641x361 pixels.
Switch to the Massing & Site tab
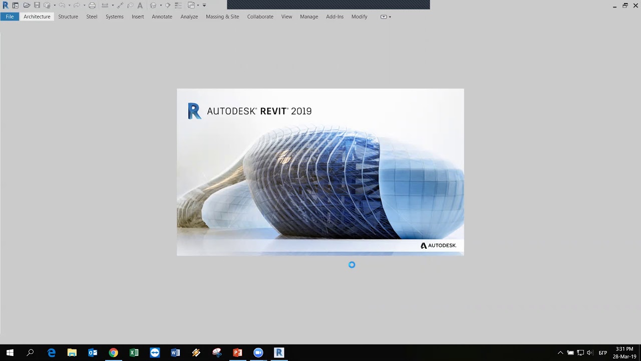pos(222,17)
